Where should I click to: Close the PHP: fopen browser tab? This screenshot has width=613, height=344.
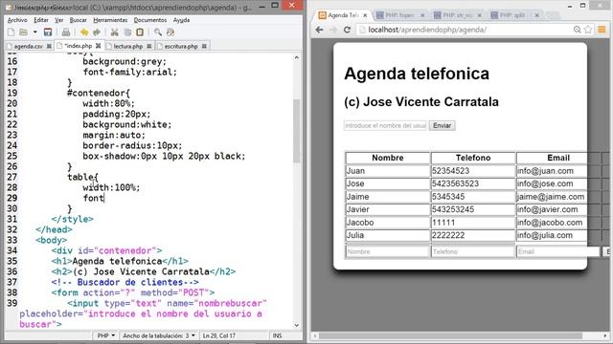click(422, 15)
